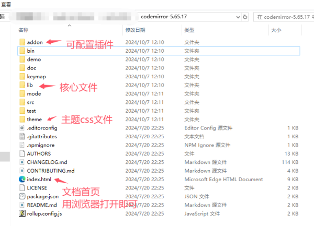The image size is (314, 226).
Task: Click codemirror-5.65.17 in the address bar
Action: click(x=164, y=17)
